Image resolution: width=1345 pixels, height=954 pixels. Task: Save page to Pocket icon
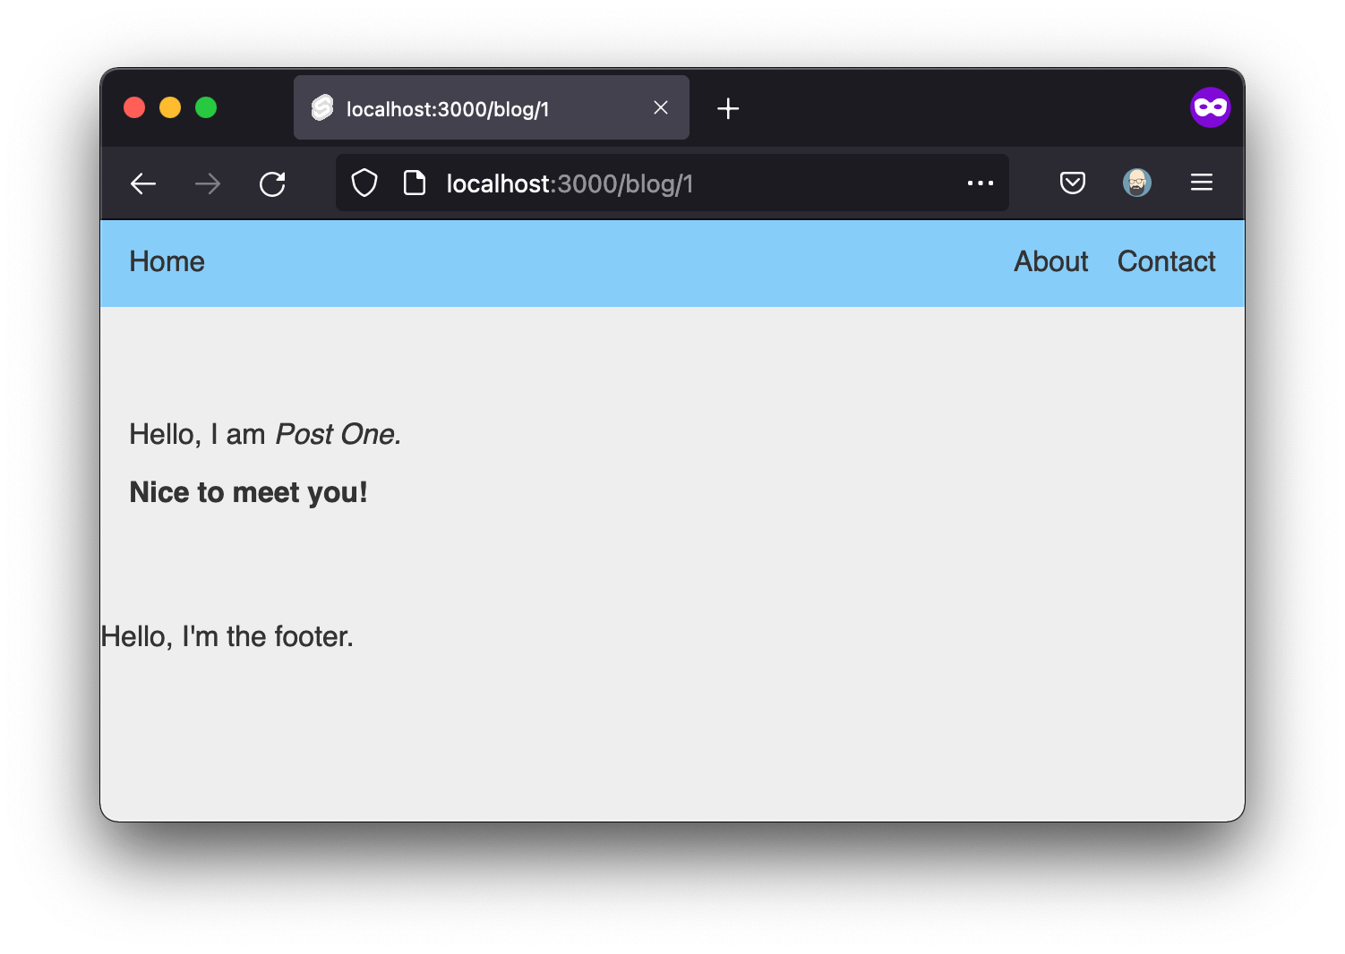click(x=1073, y=183)
